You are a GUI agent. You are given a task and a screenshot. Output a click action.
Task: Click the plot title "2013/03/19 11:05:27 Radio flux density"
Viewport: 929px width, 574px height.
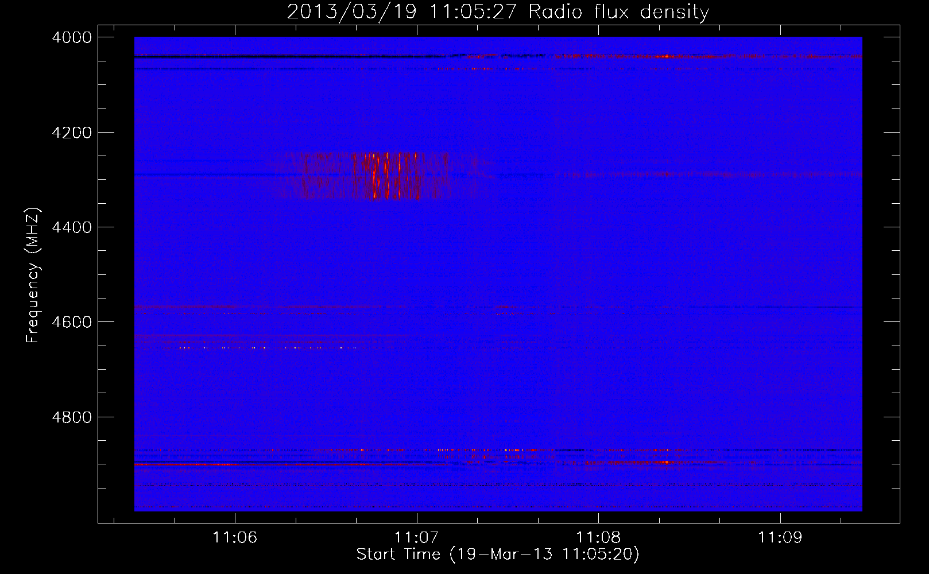[x=498, y=12]
